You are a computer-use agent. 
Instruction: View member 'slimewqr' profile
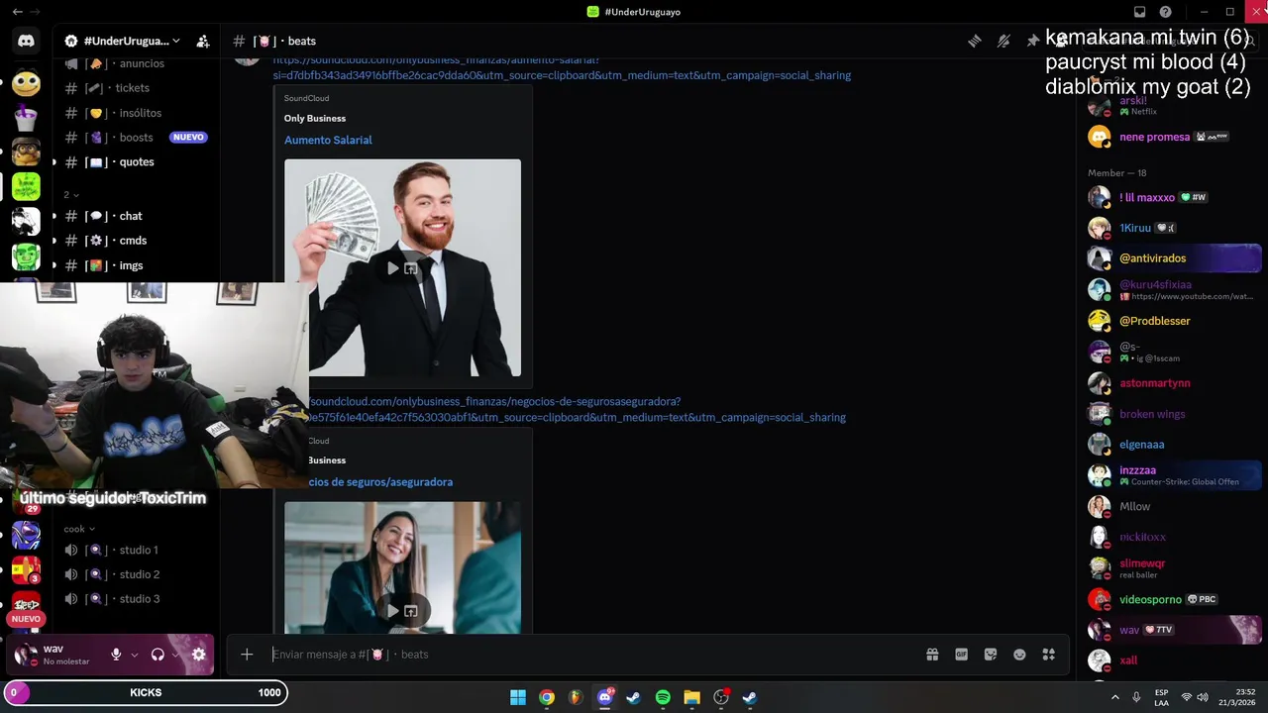(1175, 568)
